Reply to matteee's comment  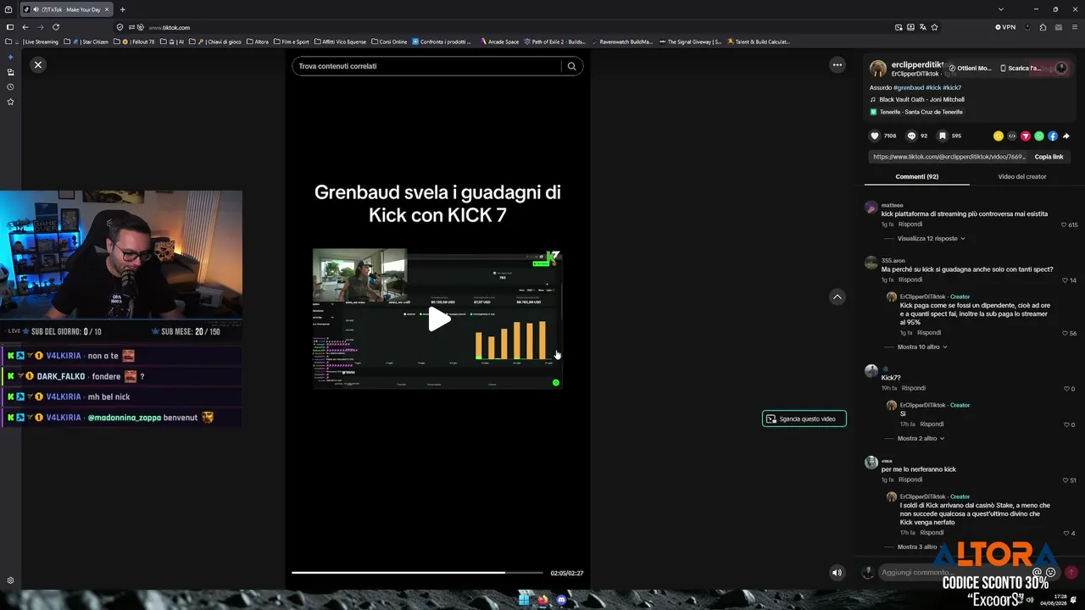point(910,225)
